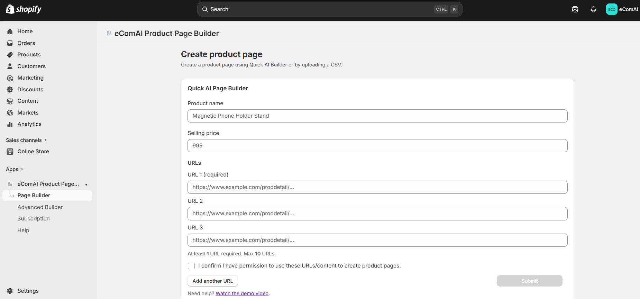Click the Orders inbox icon
The image size is (640, 299).
click(x=10, y=43)
